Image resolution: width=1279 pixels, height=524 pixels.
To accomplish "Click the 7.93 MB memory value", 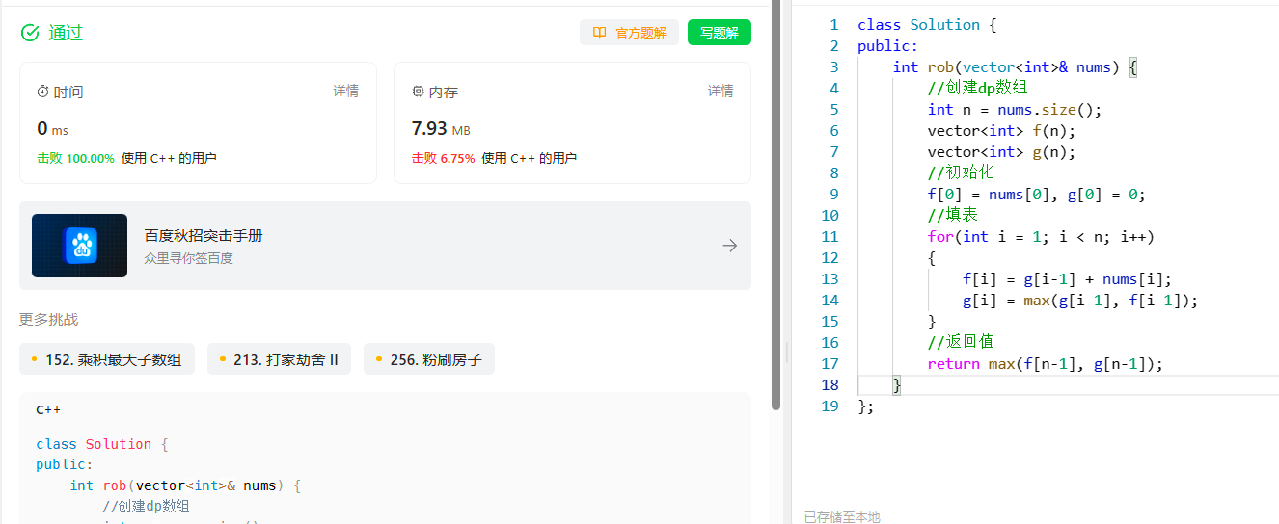I will pyautogui.click(x=441, y=129).
